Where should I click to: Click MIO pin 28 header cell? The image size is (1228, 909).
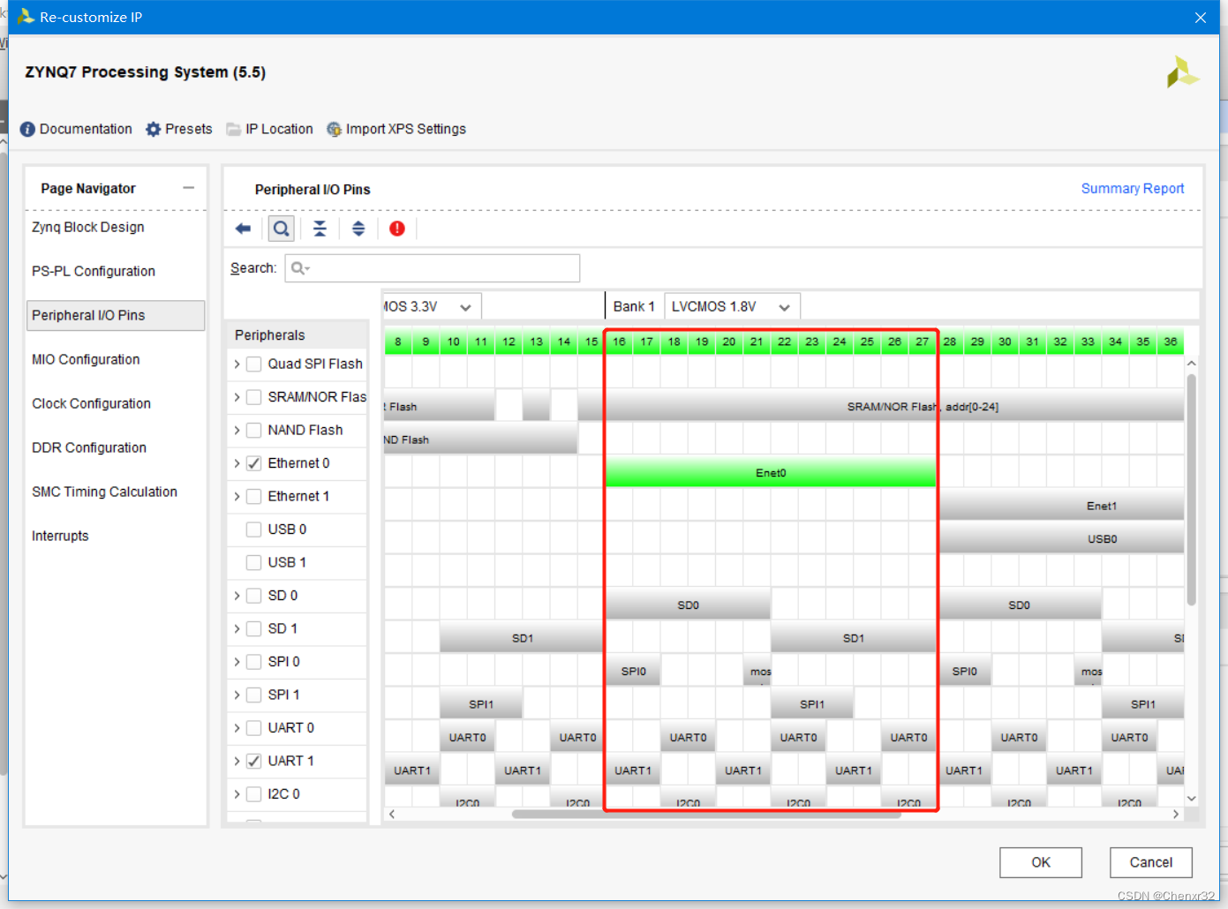(949, 342)
